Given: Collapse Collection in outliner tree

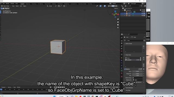Looking at the screenshot, I should tap(123, 10).
